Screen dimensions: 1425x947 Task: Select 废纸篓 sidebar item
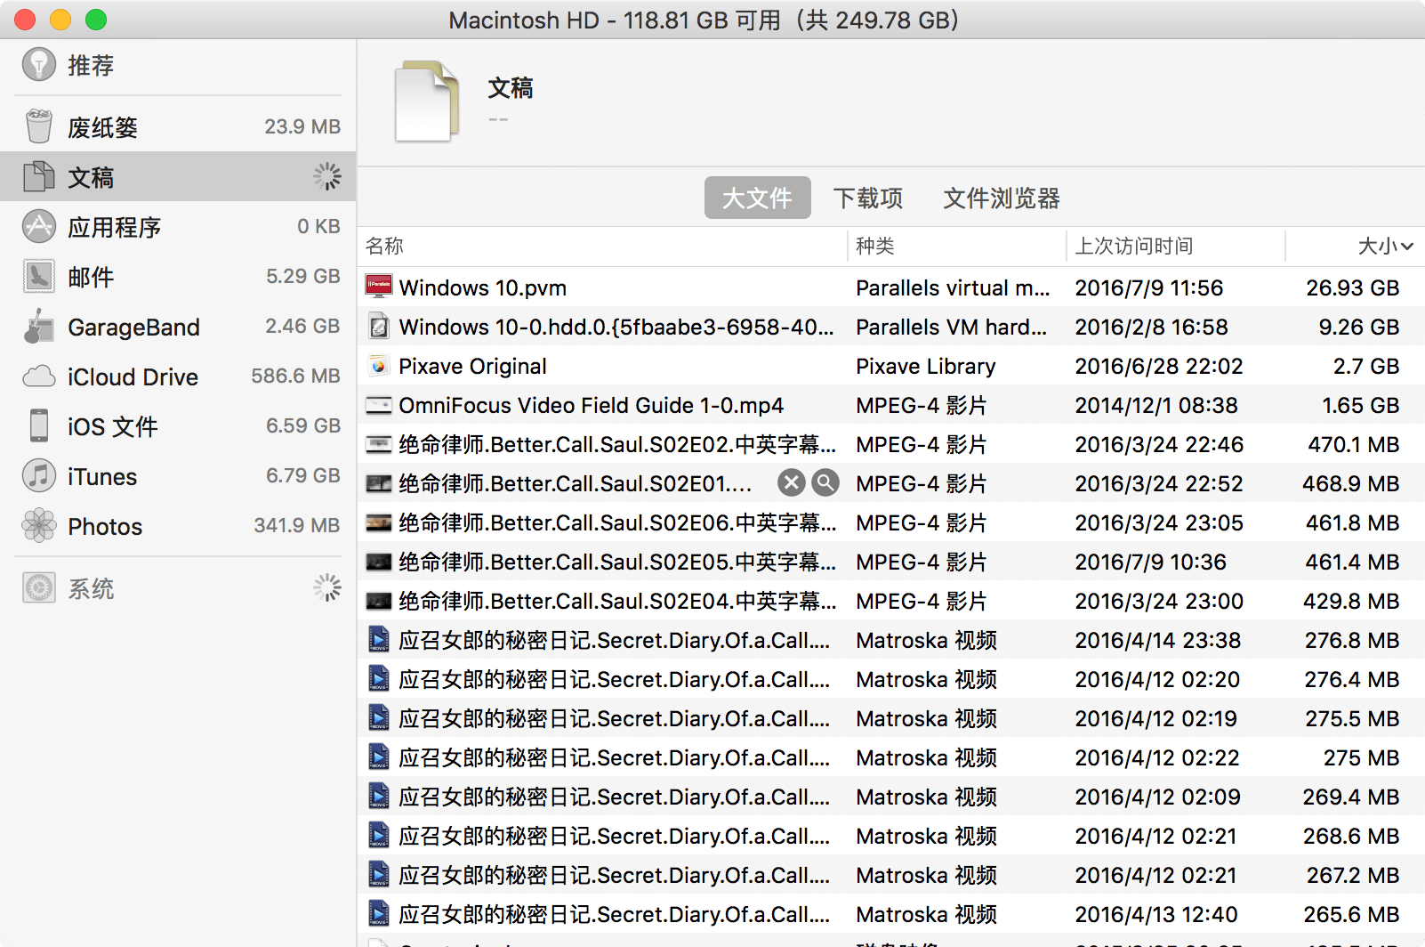(178, 126)
